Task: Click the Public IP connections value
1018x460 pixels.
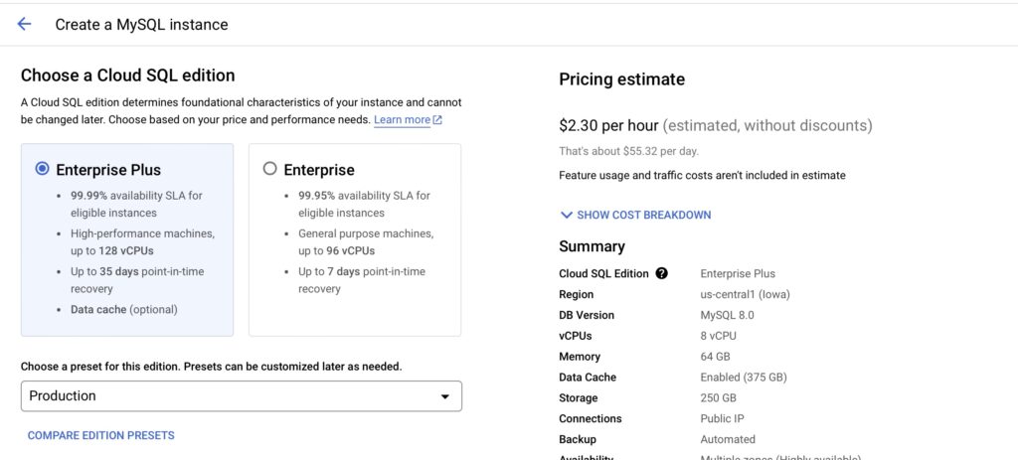Action: pyautogui.click(x=724, y=419)
